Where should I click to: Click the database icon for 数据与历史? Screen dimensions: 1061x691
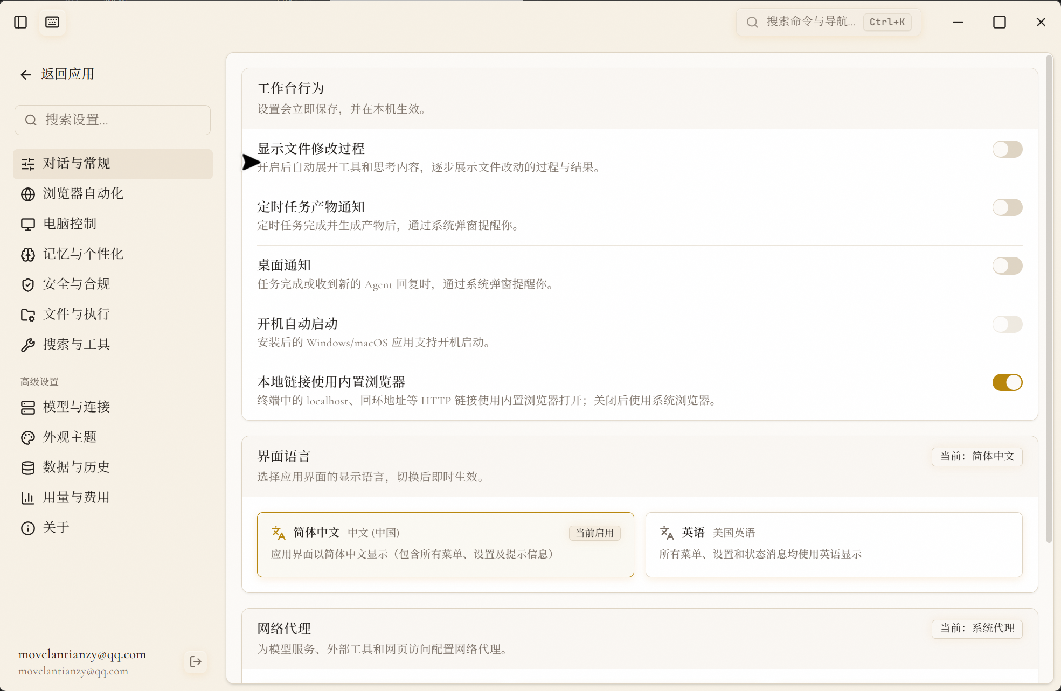28,467
